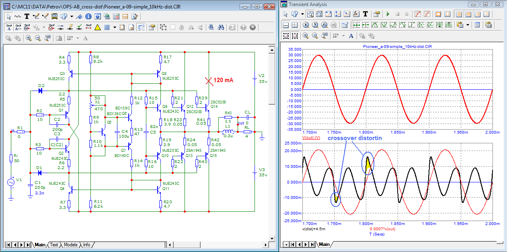Screen dimensions: 507x252
Task: Click the stop analysis button
Action: 398,14
